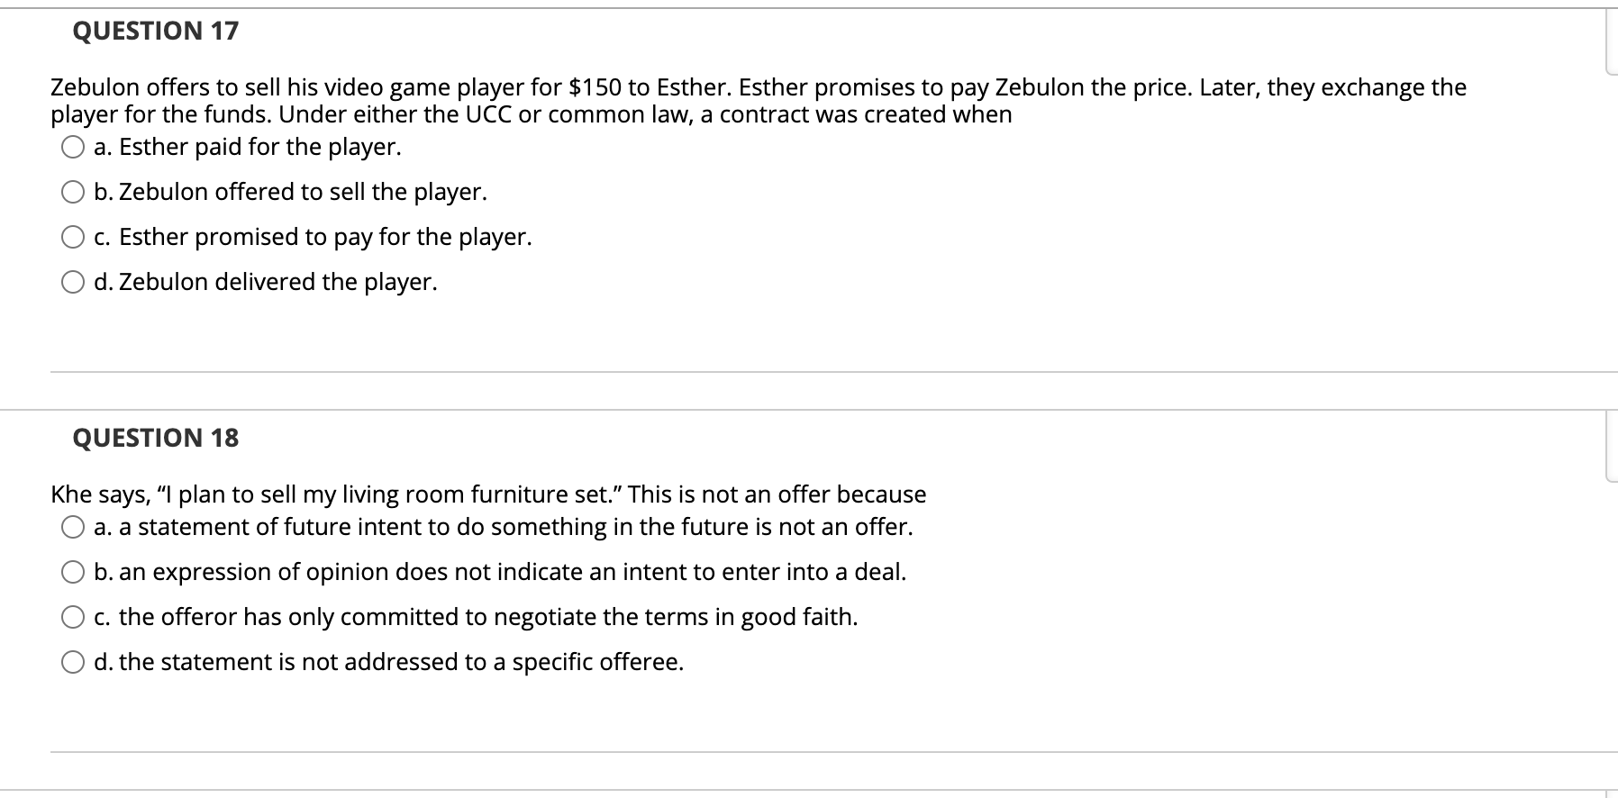Pick radio option c. Esther promised to pay

pyautogui.click(x=73, y=238)
